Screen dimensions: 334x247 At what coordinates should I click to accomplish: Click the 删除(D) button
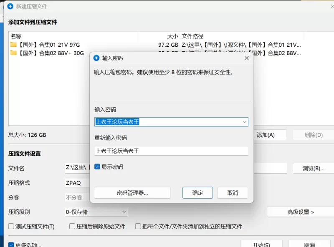314,135
